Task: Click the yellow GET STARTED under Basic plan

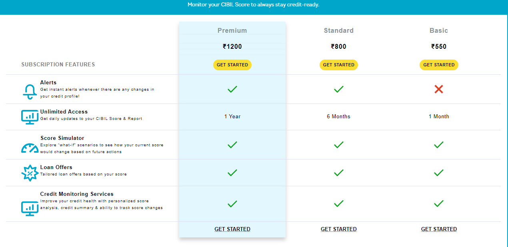Action: tap(439, 65)
